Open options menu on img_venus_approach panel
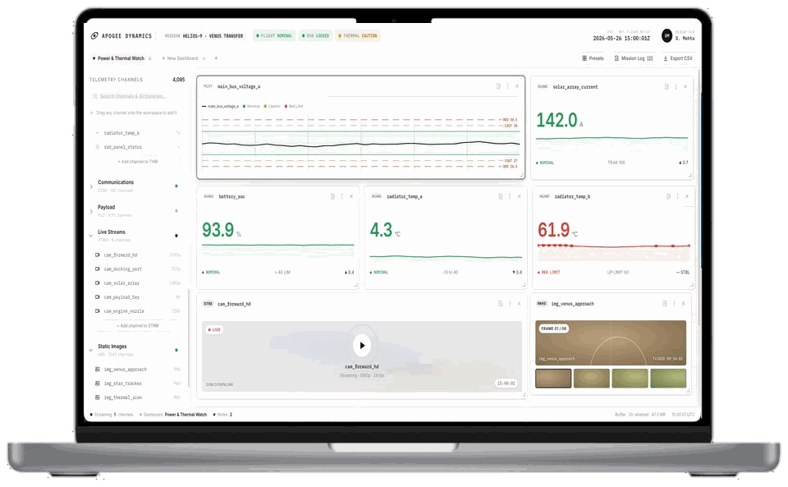Viewport: 788px width, 487px height. (674, 304)
